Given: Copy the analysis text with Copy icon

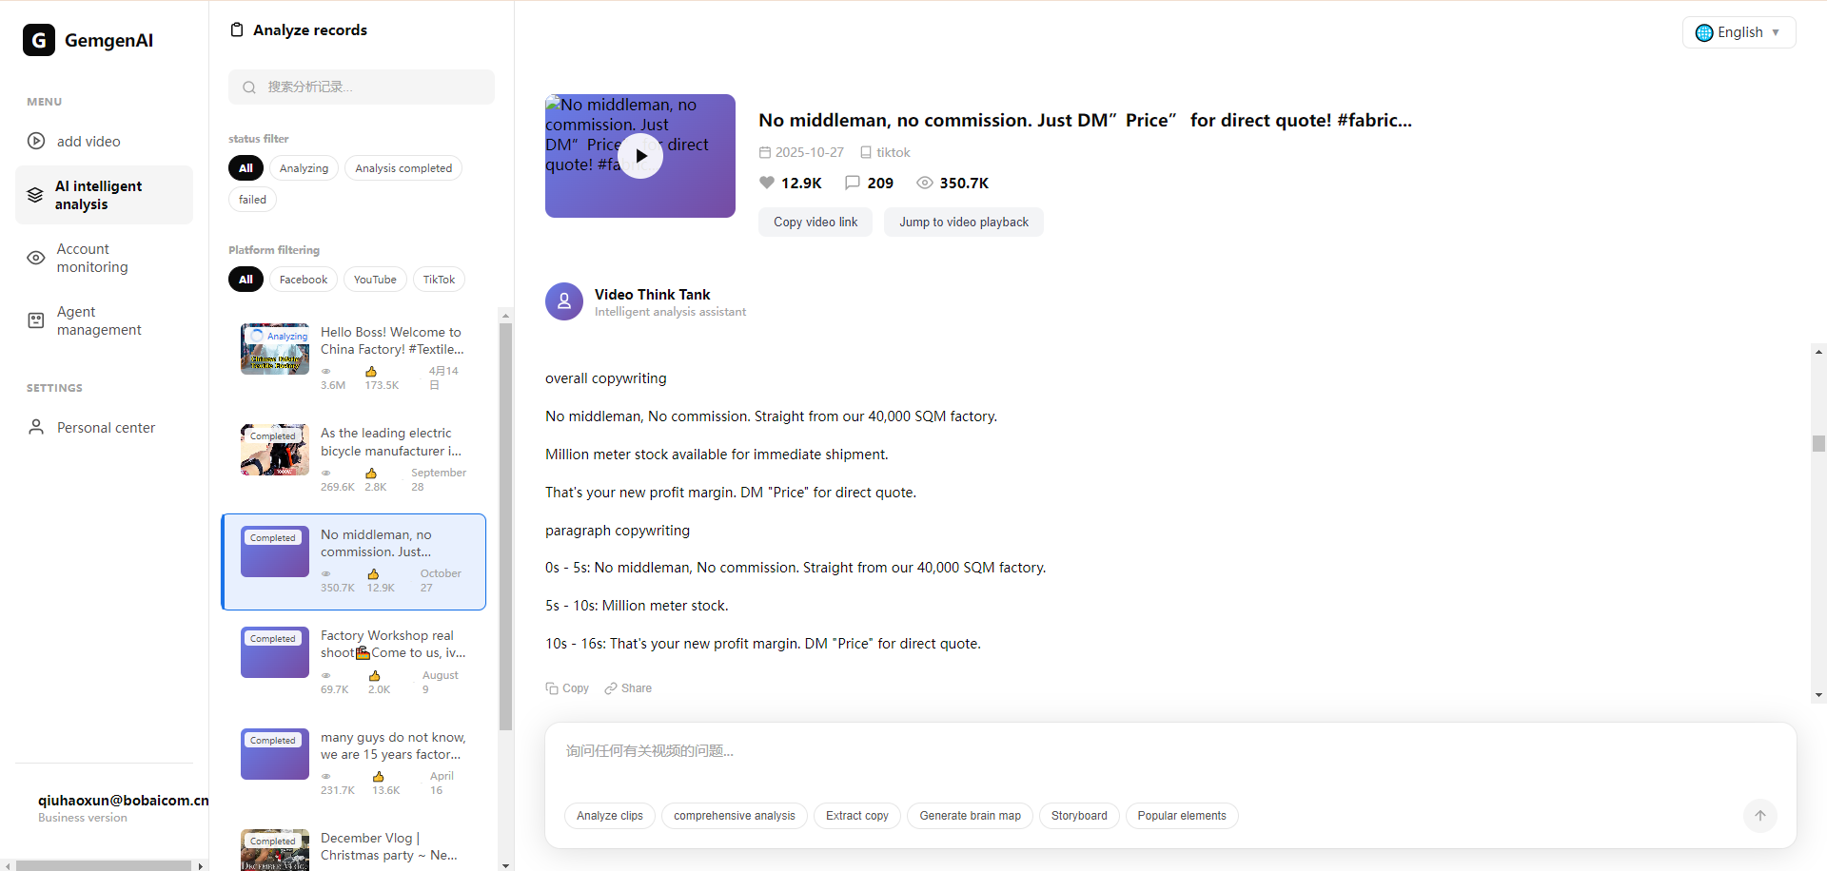Looking at the screenshot, I should tap(567, 688).
